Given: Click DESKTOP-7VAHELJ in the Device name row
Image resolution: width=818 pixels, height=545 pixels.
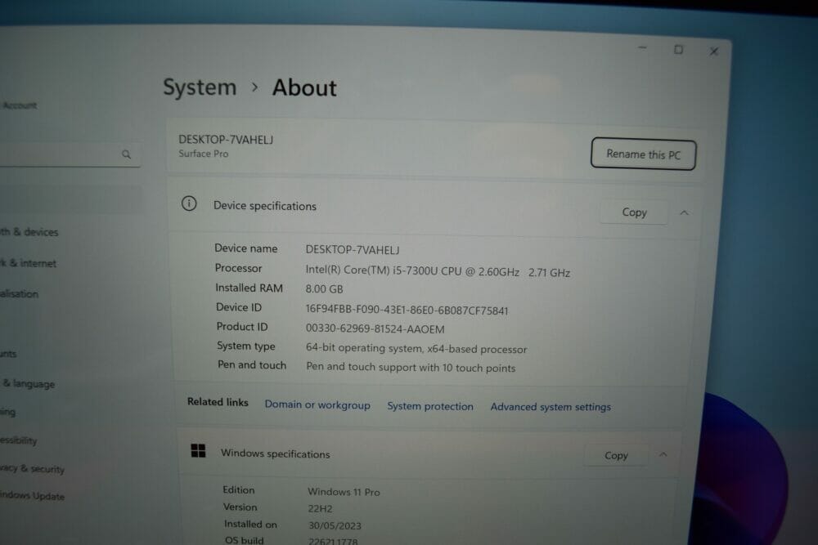Looking at the screenshot, I should click(352, 250).
